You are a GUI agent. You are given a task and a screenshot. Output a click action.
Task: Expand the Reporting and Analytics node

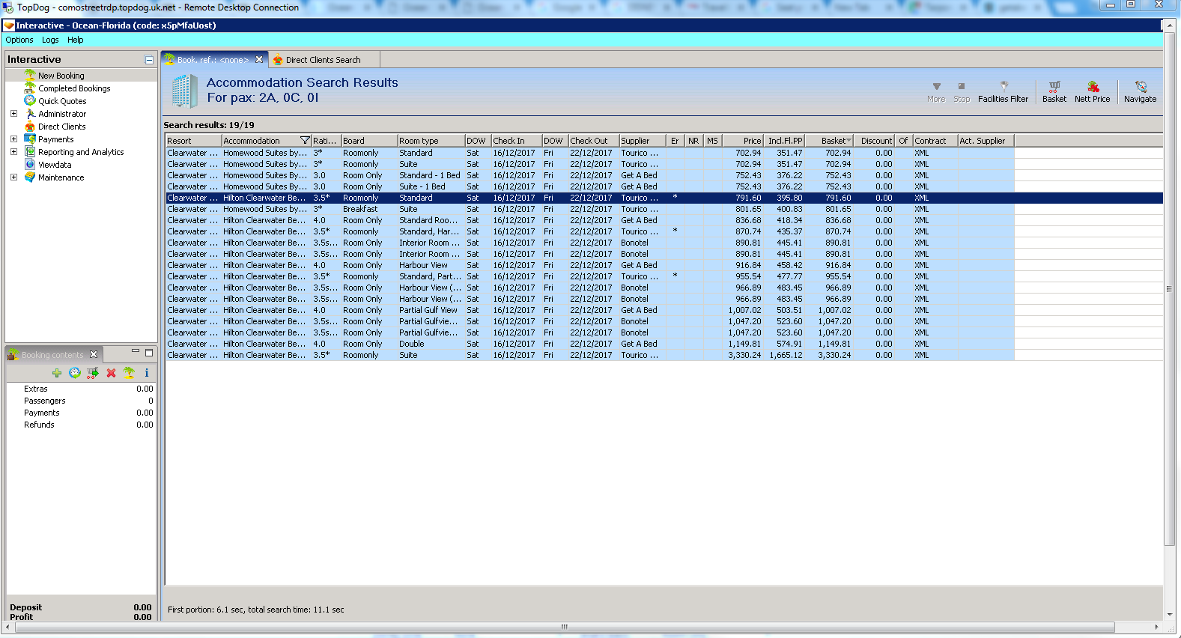(13, 152)
